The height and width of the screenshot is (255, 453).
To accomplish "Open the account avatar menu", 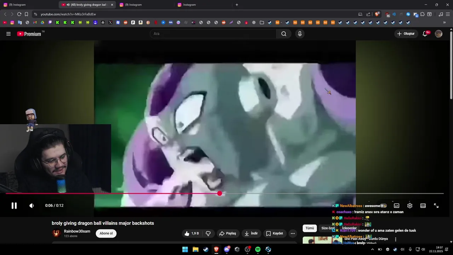I will pos(438,34).
